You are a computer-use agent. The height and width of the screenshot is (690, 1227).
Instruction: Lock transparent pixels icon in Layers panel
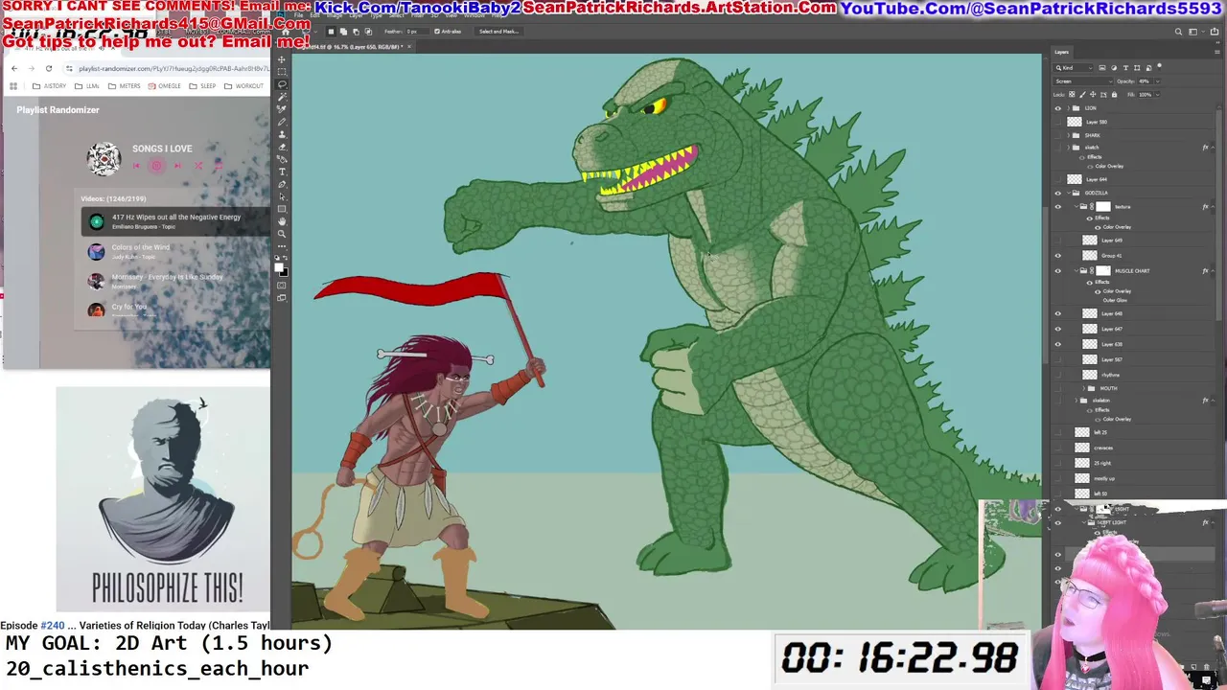tap(1072, 95)
